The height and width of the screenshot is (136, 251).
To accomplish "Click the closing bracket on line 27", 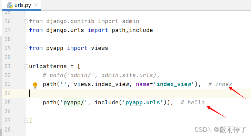I will click(x=31, y=120).
